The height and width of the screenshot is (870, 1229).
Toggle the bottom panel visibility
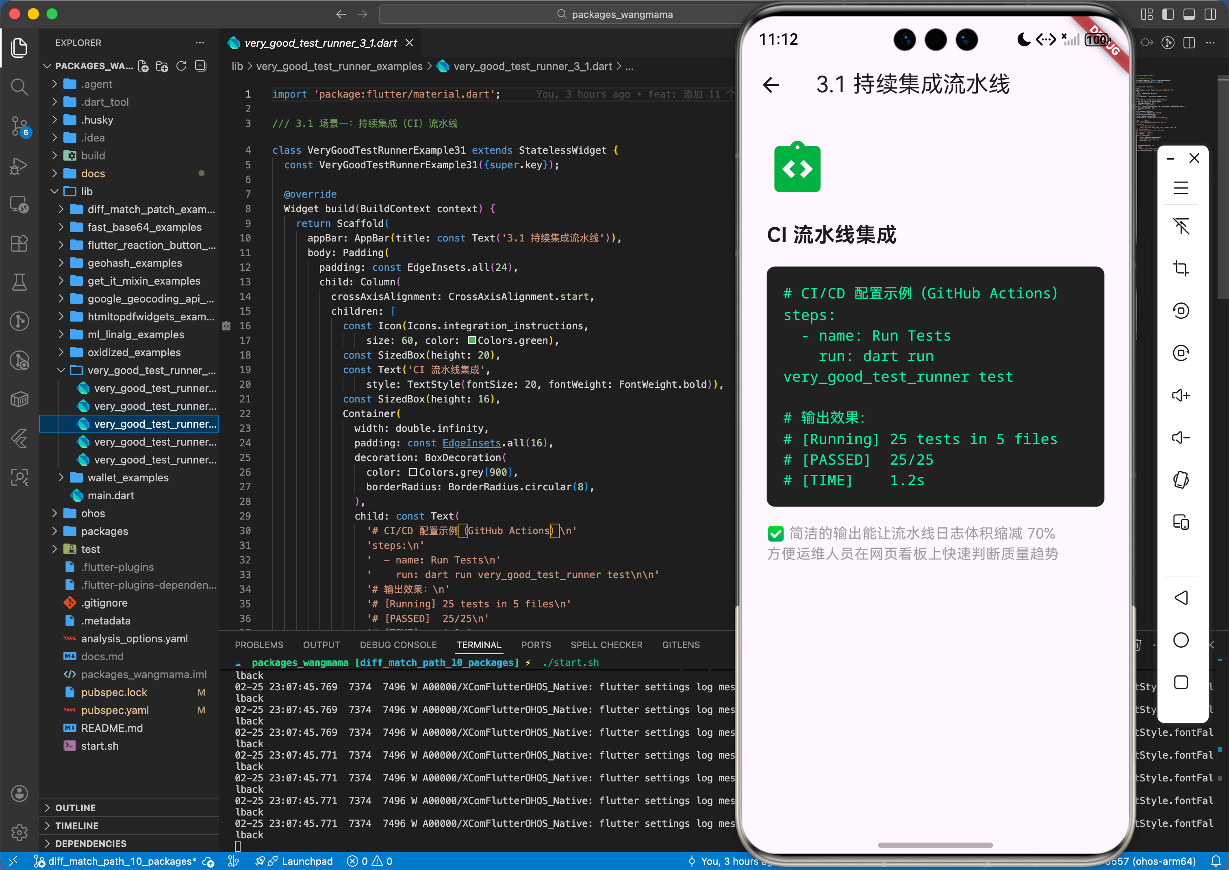click(1189, 15)
